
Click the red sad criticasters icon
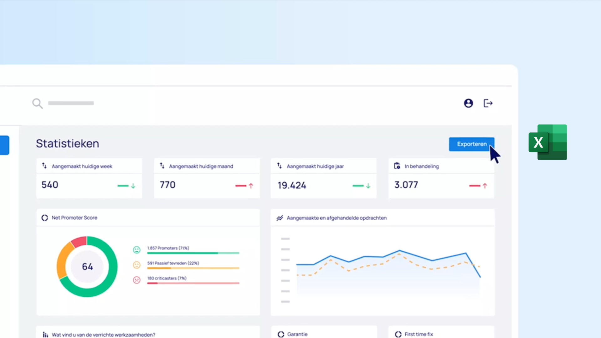point(137,280)
